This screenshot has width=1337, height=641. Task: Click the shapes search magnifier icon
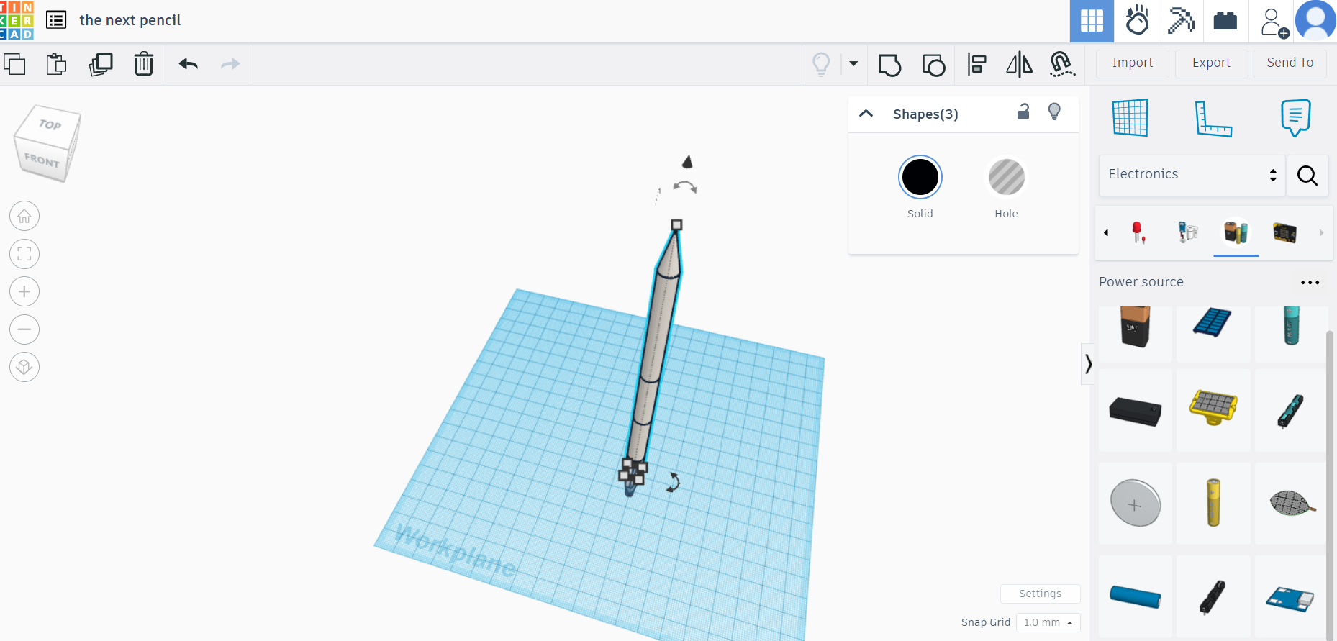click(1307, 175)
